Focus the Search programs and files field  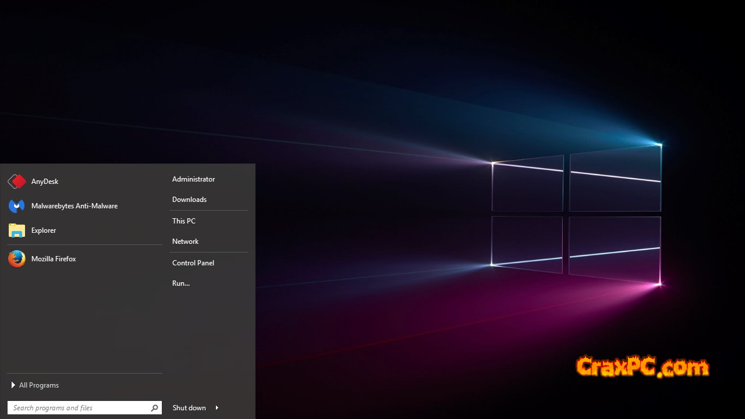(x=79, y=408)
